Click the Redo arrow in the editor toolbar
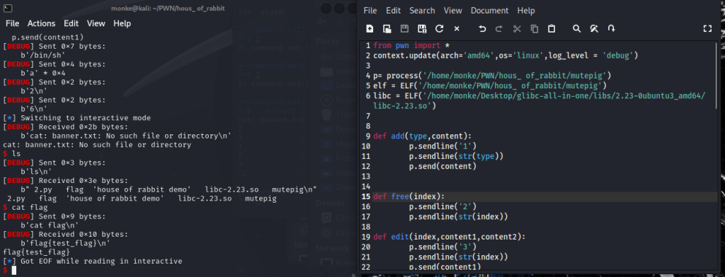Image resolution: width=725 pixels, height=277 pixels. (x=499, y=29)
